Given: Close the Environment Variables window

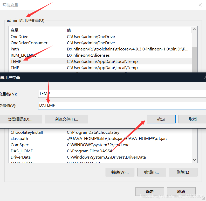Looking at the screenshot, I should [x=200, y=5].
